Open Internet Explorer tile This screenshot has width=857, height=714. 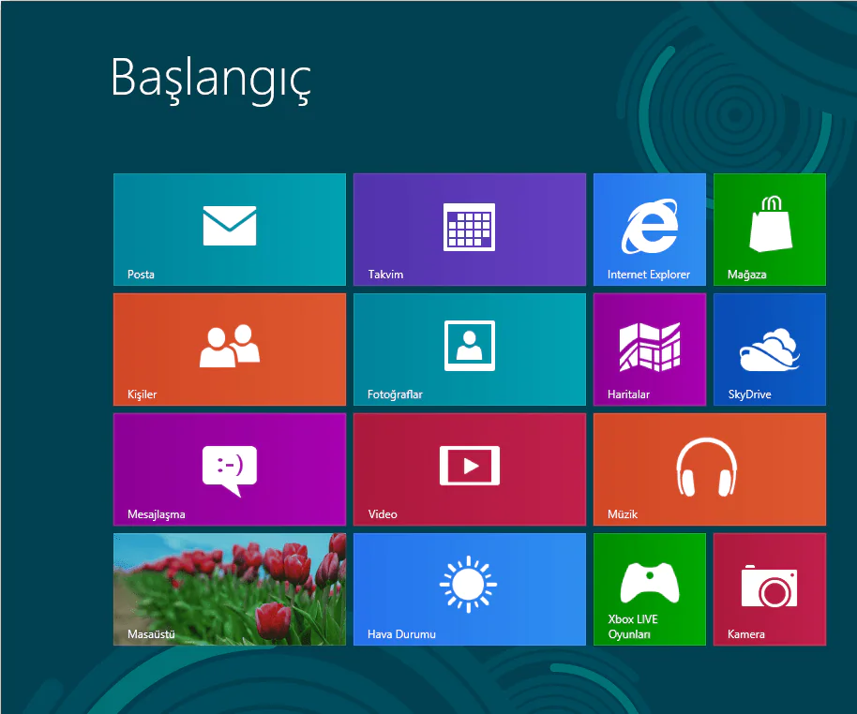tap(649, 229)
